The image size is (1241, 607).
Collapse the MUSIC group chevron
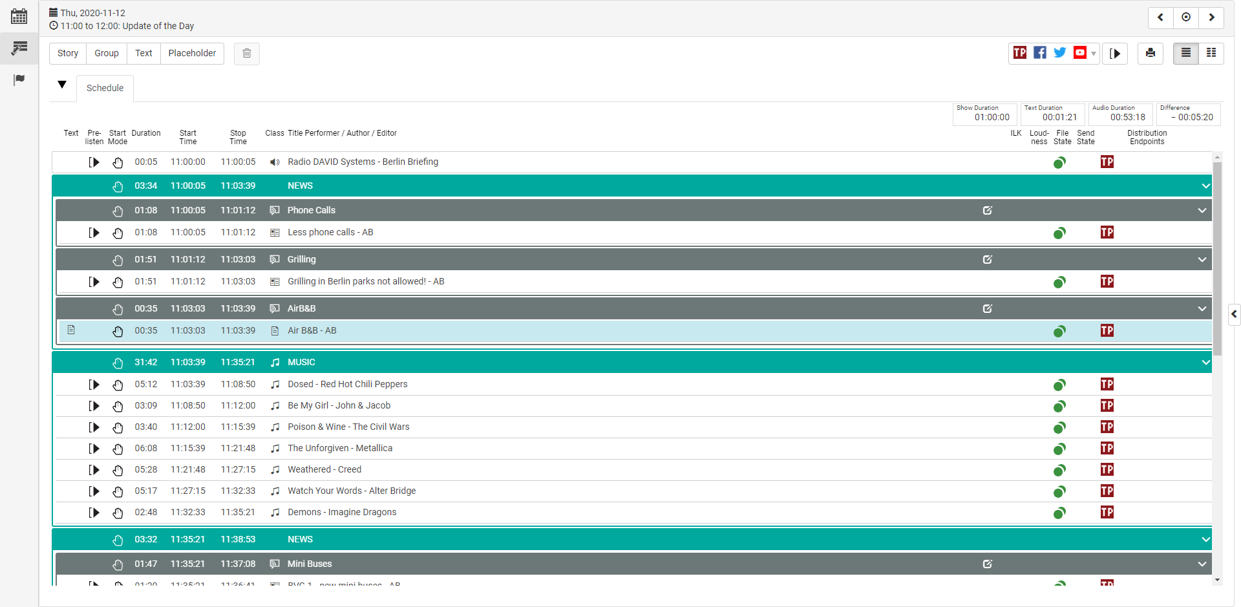click(1205, 363)
